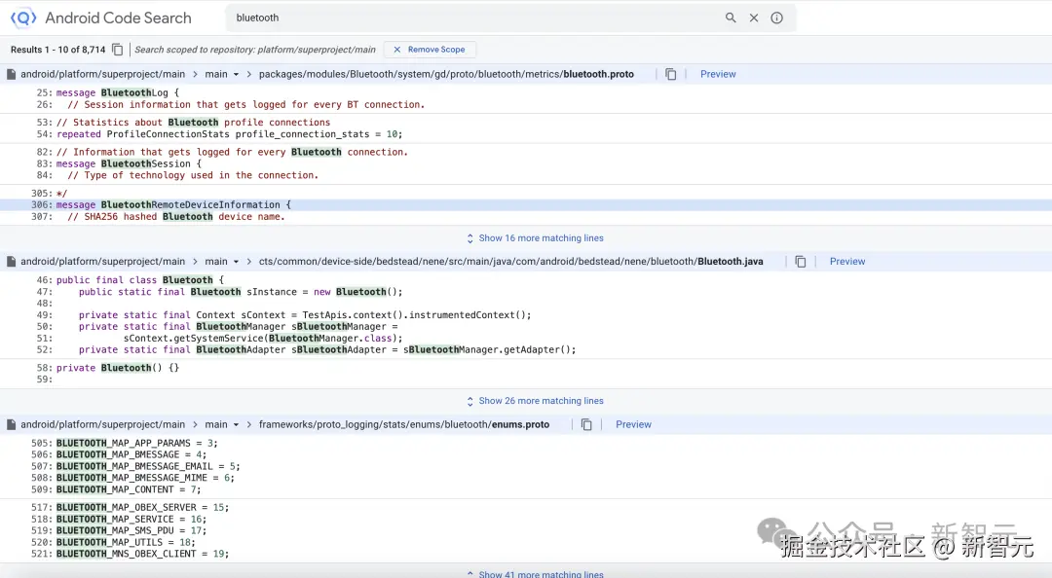
Task: Clear the search query with X icon
Action: tap(753, 18)
